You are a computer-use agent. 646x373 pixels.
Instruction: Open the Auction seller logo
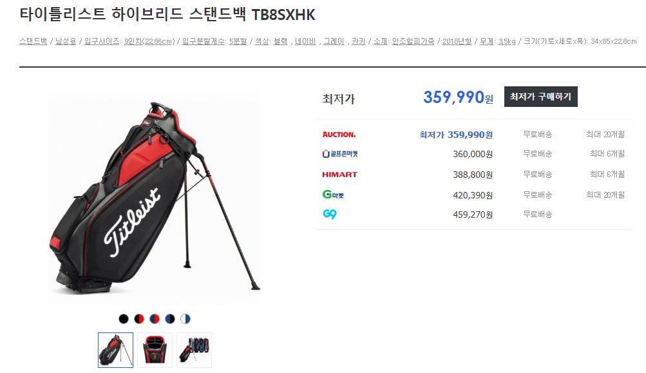[339, 135]
